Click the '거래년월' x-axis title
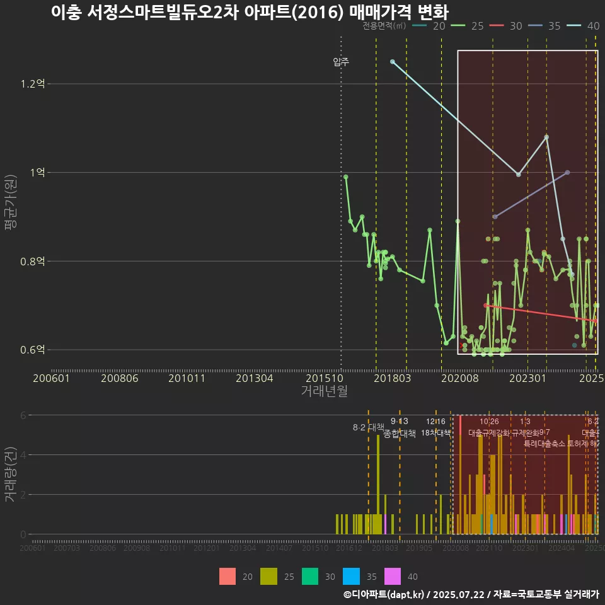 324,391
